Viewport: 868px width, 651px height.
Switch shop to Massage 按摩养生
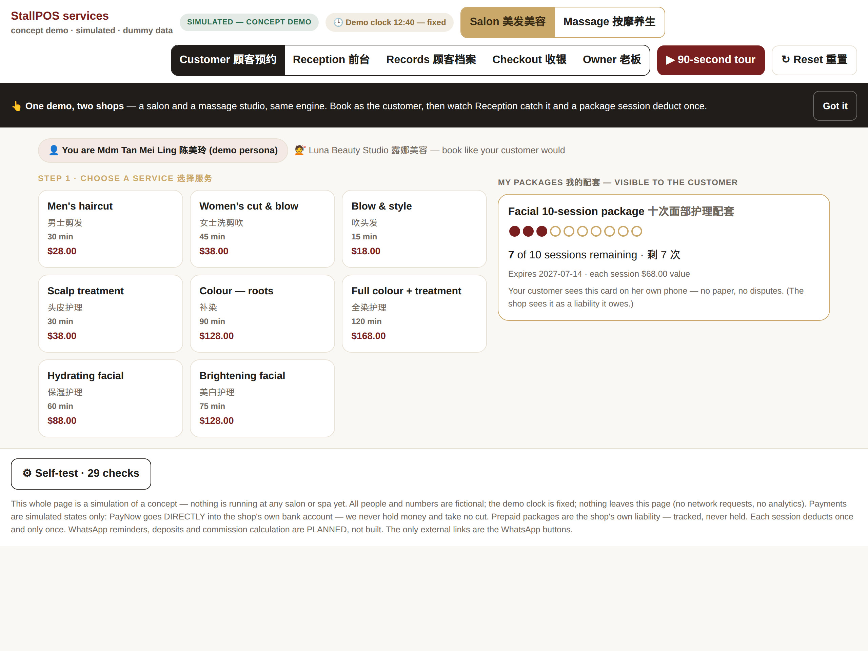609,22
